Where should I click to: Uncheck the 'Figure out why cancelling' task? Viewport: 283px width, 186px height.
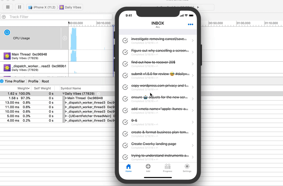point(125,52)
